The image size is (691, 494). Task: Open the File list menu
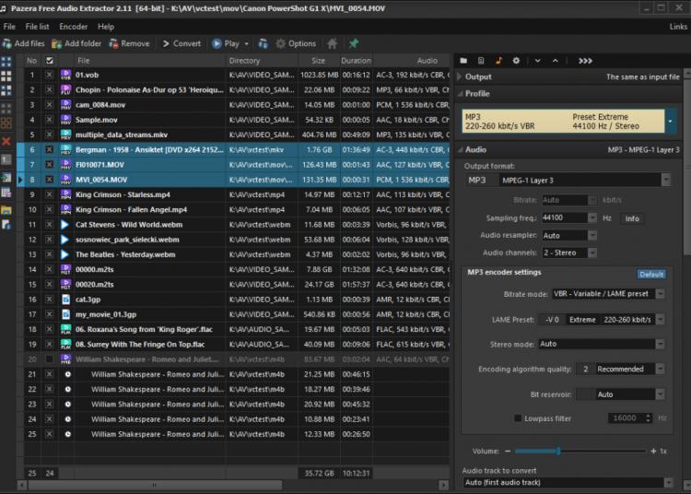tap(38, 27)
